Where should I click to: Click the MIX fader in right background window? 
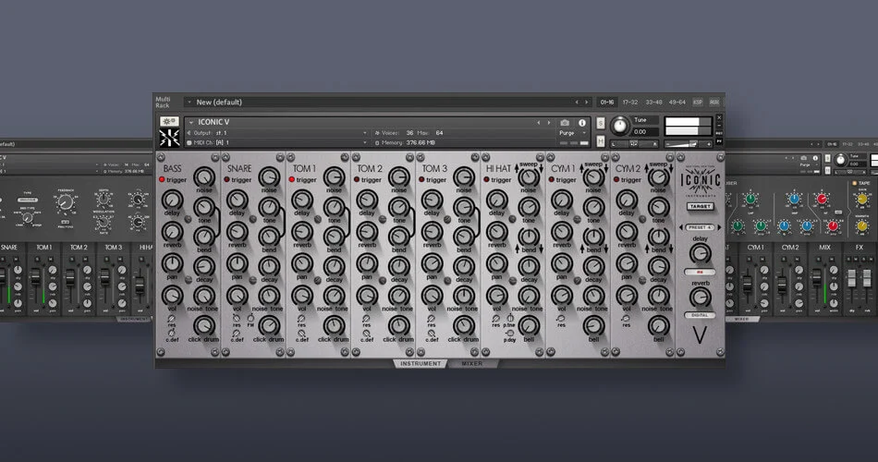(x=817, y=276)
